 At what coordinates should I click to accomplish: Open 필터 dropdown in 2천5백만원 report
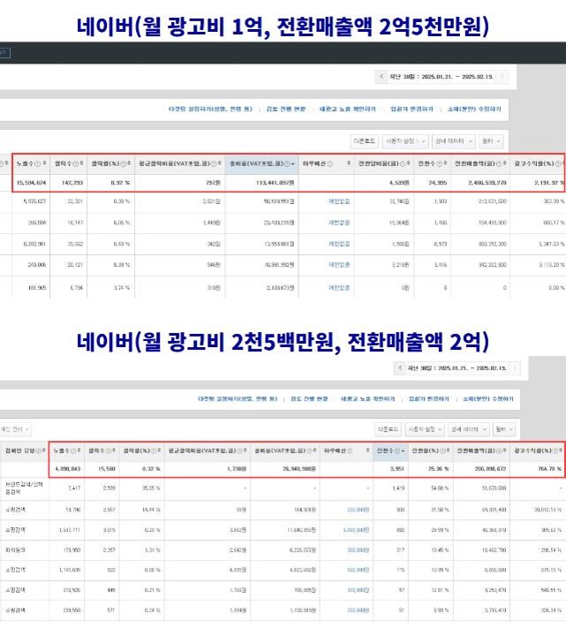tap(504, 429)
